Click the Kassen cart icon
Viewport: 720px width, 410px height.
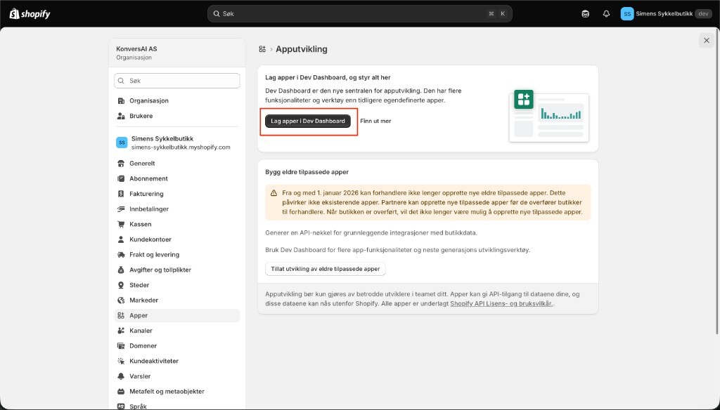pyautogui.click(x=121, y=224)
